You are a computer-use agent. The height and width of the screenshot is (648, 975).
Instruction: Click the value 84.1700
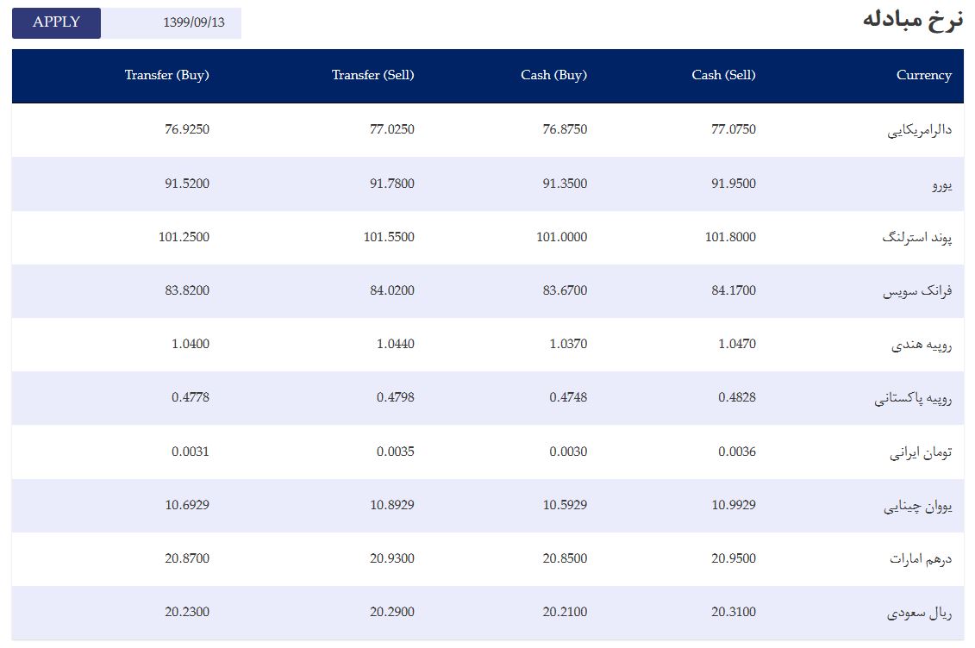point(734,290)
